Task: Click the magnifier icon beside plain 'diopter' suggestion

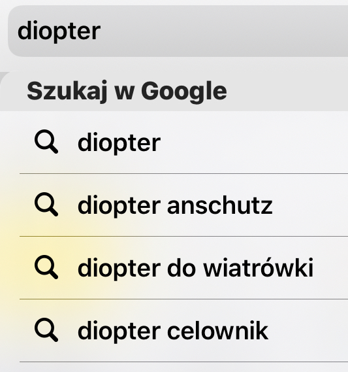Action: click(46, 142)
